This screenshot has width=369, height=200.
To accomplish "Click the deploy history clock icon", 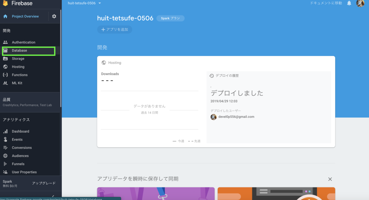I will coord(212,76).
